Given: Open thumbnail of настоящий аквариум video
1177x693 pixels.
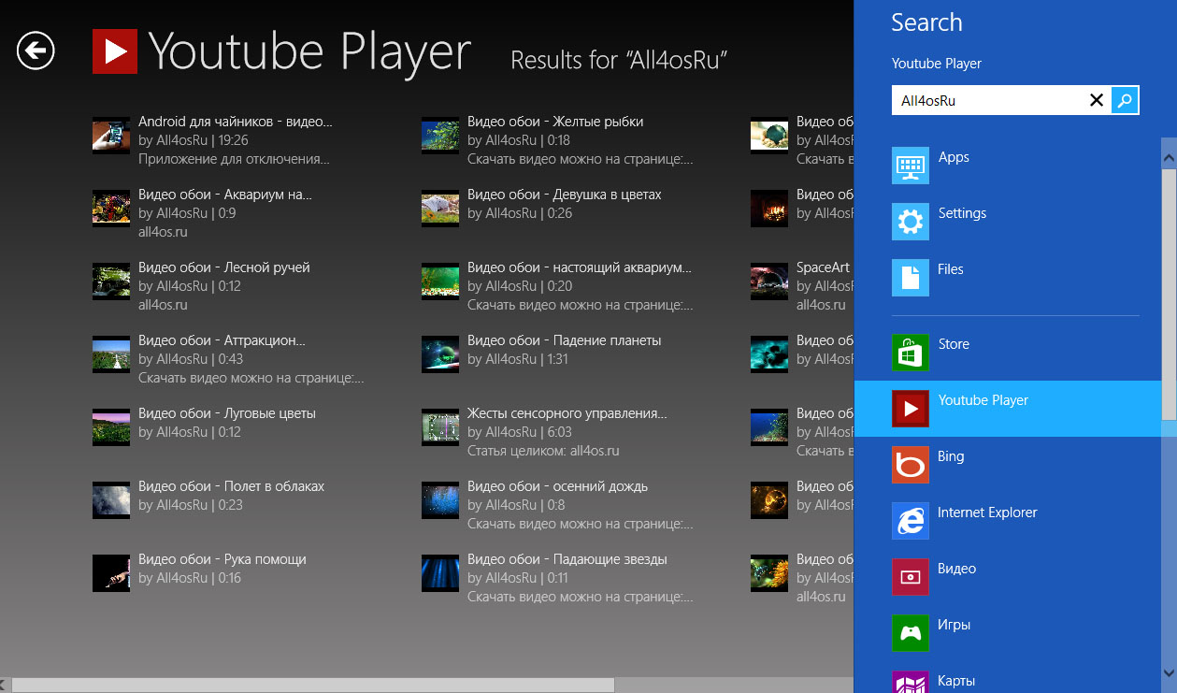Looking at the screenshot, I should (440, 281).
